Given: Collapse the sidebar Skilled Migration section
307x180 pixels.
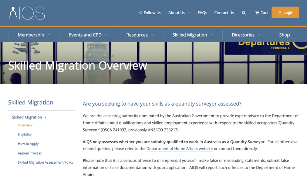Looking at the screenshot, I should click(45, 117).
